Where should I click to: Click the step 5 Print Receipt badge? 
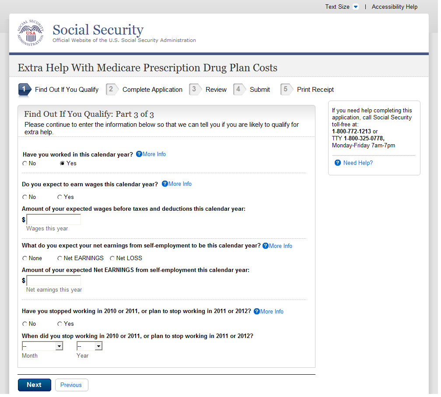(x=286, y=90)
